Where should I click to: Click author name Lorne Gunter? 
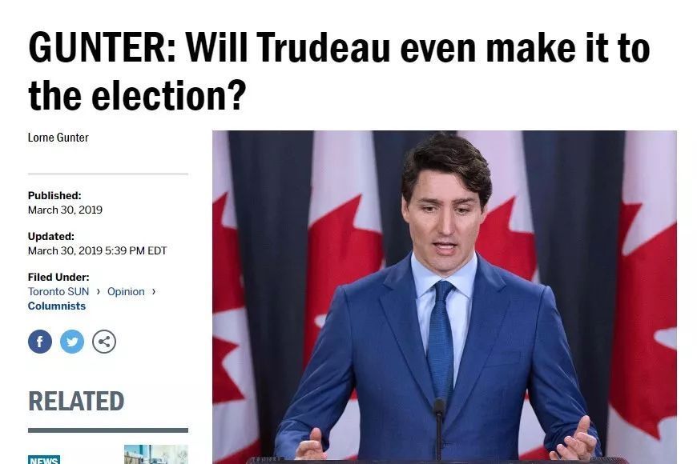click(58, 138)
